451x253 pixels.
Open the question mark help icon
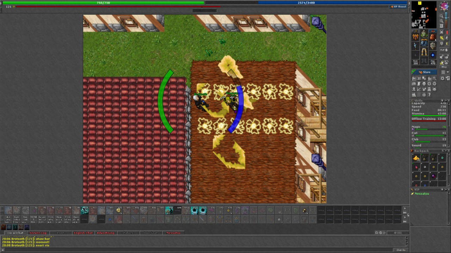point(429,94)
